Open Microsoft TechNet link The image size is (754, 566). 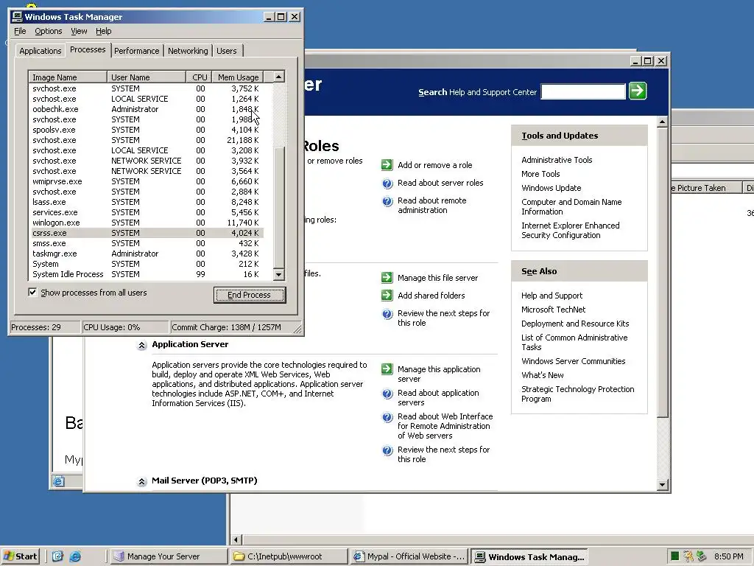pos(554,310)
